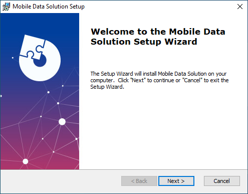The image size is (248, 194).
Task: Click the grayed-out < Back button
Action: [139, 181]
